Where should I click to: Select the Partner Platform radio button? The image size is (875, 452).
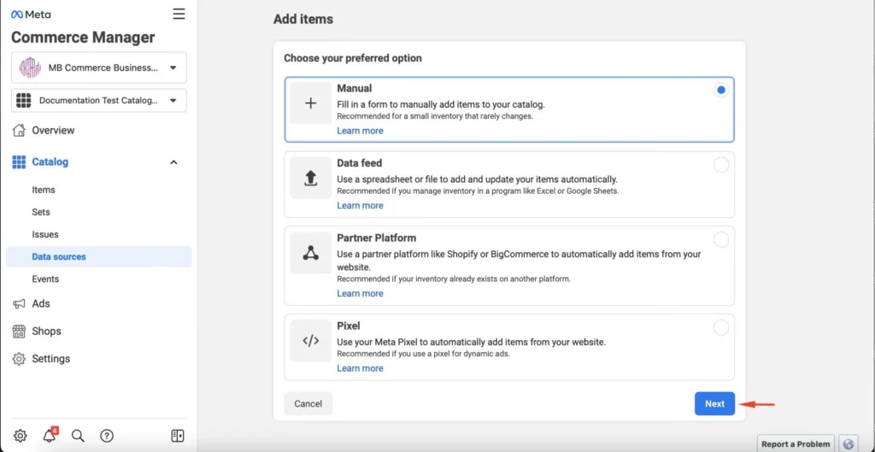click(721, 240)
